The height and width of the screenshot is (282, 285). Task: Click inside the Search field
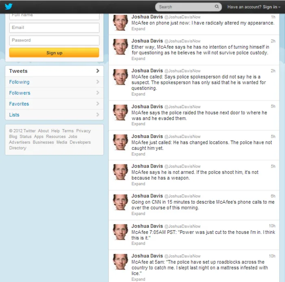185,7
